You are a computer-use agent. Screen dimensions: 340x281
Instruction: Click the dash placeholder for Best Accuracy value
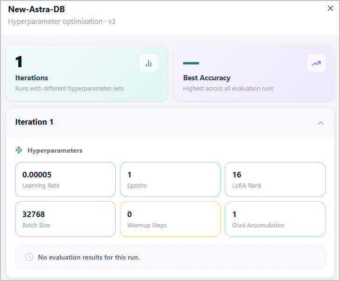click(x=191, y=63)
